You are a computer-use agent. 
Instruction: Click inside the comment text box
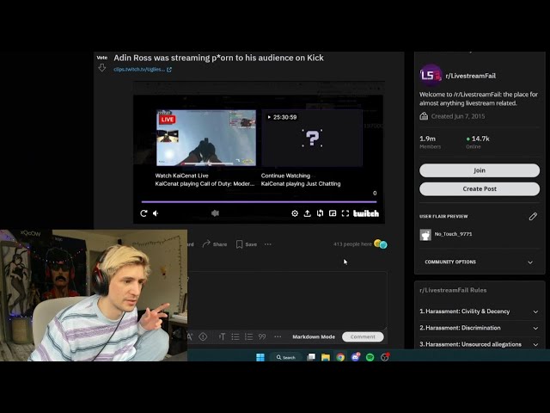(287, 300)
